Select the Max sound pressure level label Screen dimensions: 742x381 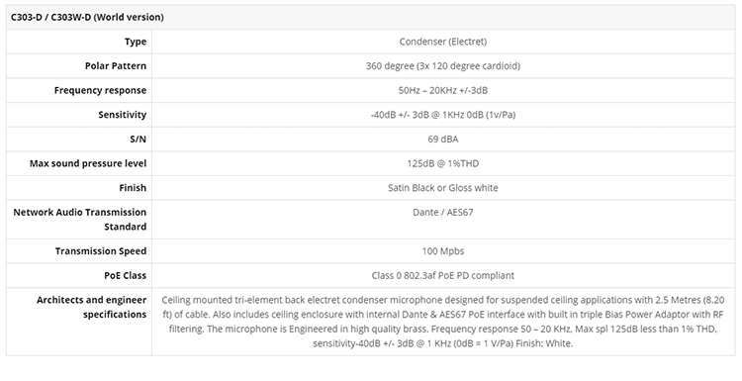[x=88, y=163]
